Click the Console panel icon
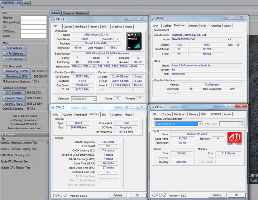 (x=2, y=134)
